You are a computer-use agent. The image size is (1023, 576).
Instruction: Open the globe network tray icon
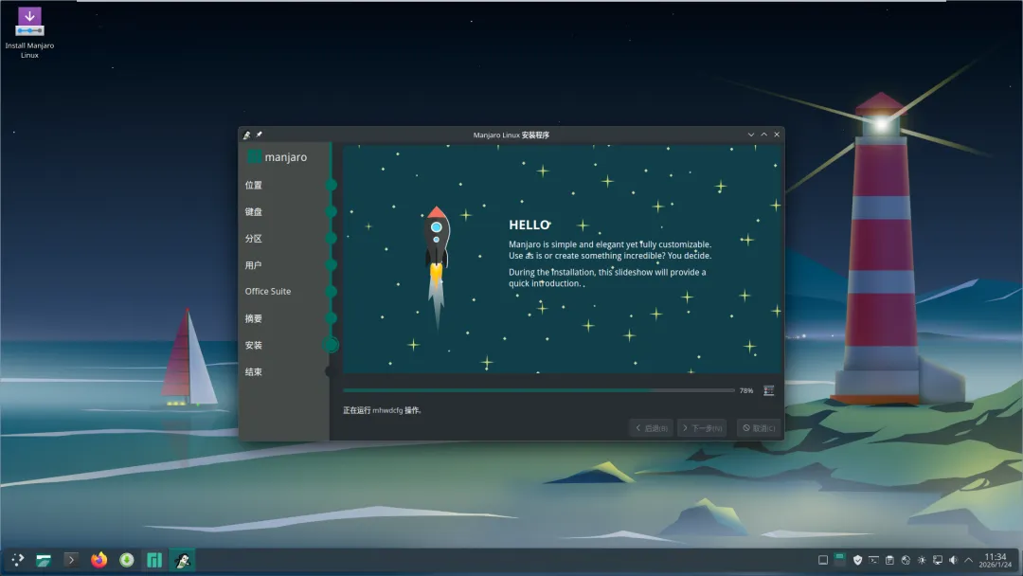[906, 560]
